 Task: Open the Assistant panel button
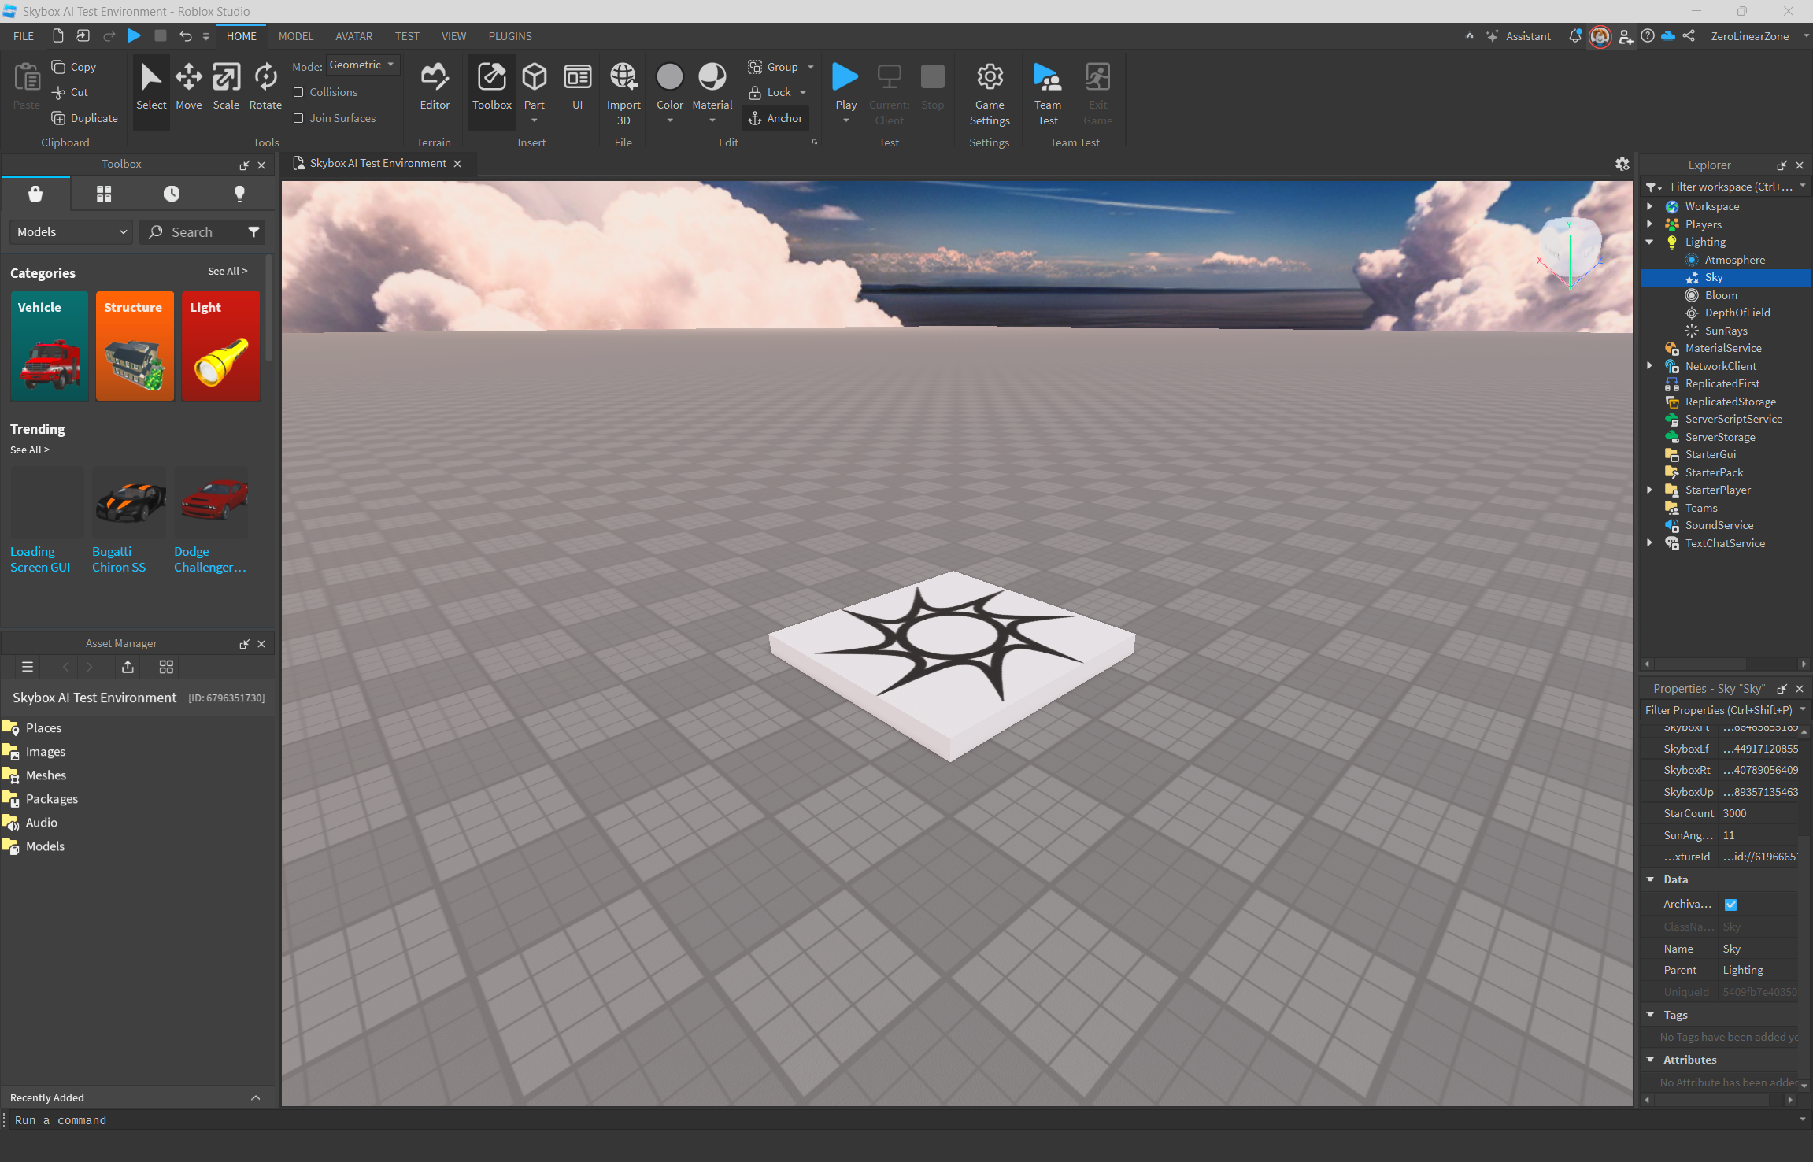click(x=1519, y=36)
